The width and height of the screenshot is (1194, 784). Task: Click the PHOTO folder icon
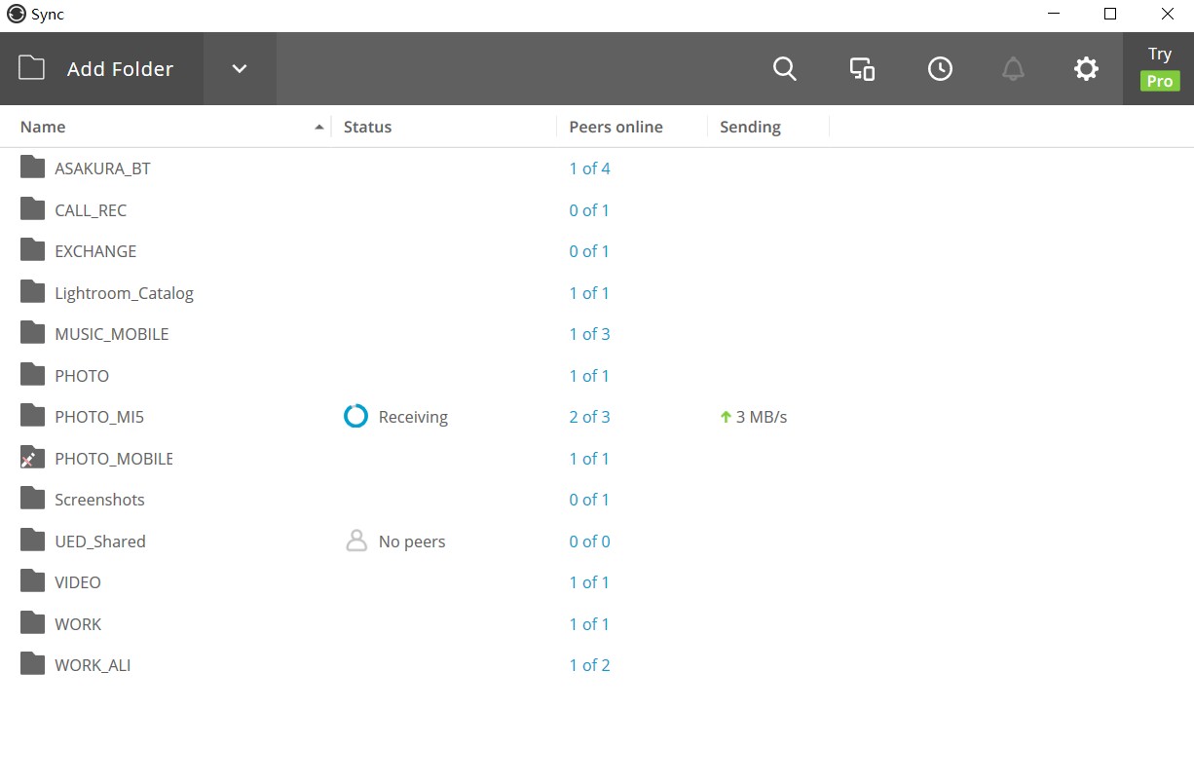click(33, 375)
